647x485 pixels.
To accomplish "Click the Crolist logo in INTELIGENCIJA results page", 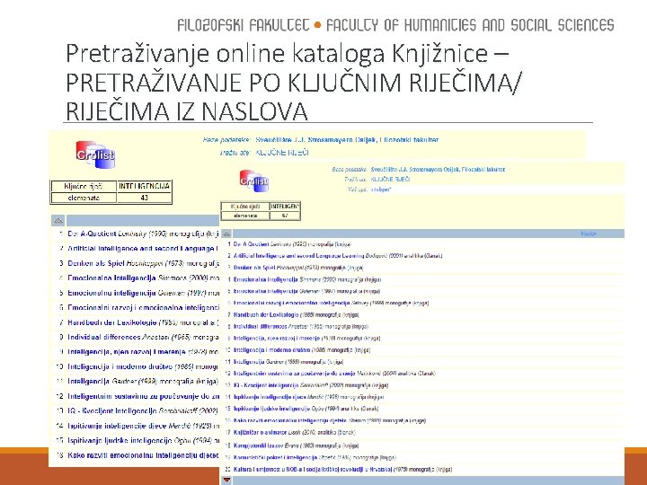I will coord(95,154).
